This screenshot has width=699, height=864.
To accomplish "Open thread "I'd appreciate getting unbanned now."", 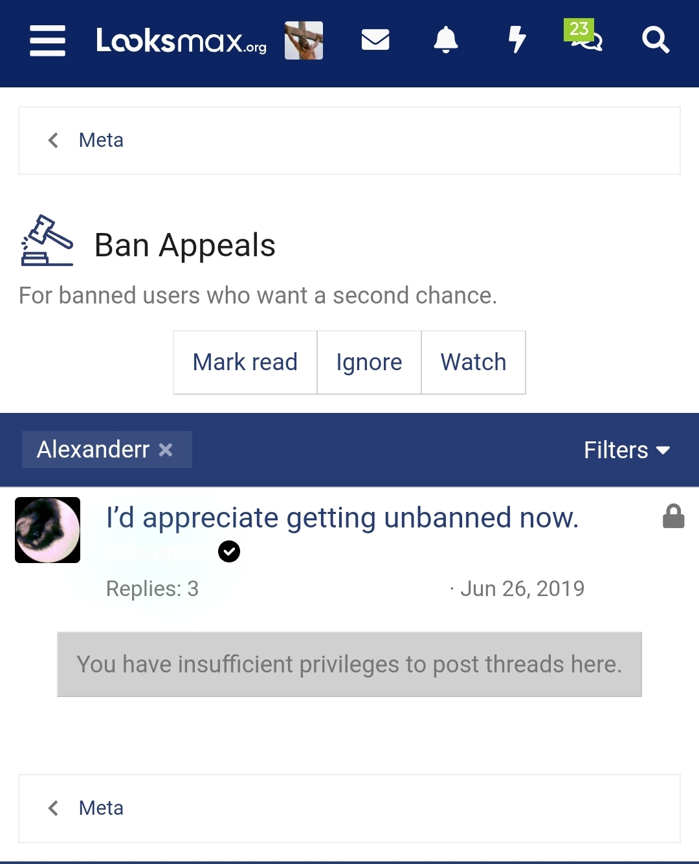I will pos(342,518).
